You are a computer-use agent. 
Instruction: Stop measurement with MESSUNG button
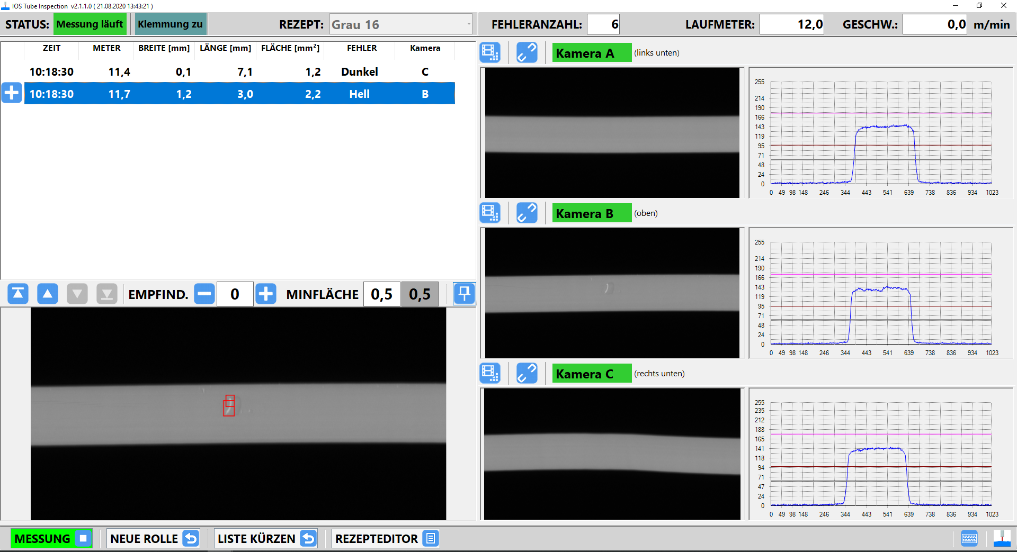point(51,539)
